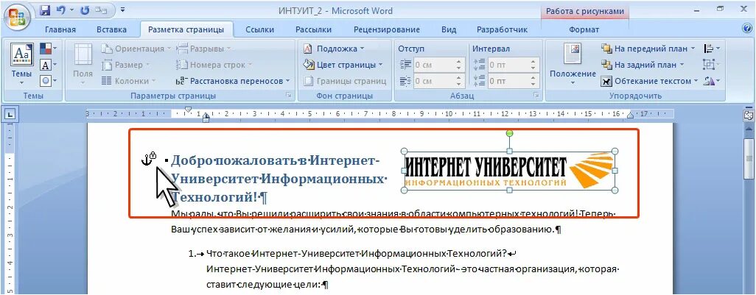756x295 pixels.
Task: Click the tab selector at ruler corner
Action: 10,115
